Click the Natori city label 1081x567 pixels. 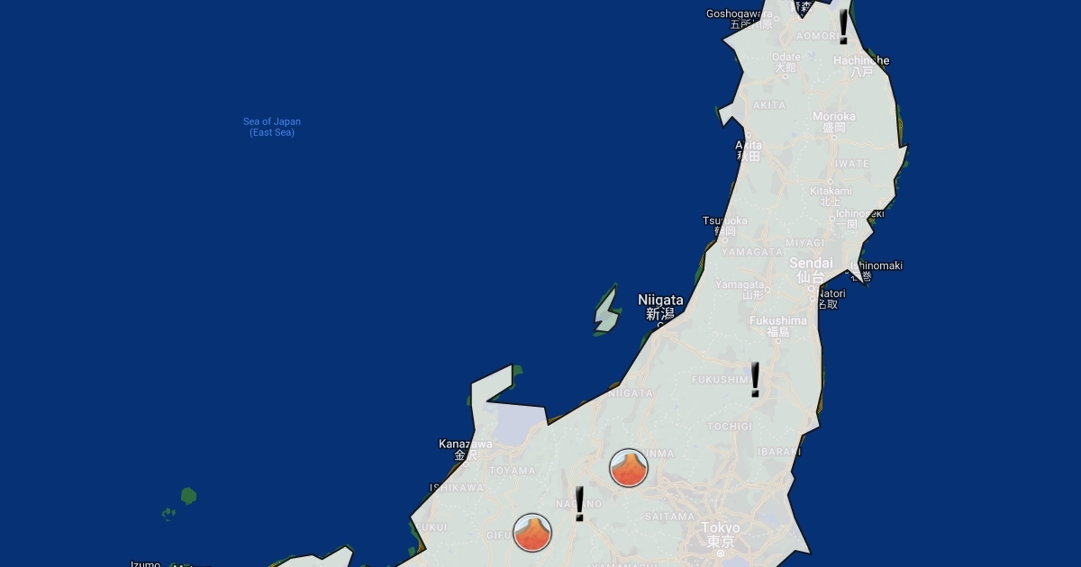832,293
